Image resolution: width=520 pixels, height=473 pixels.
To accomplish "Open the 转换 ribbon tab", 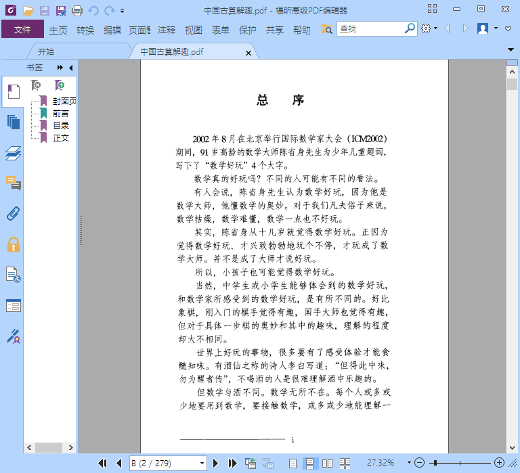I will tap(85, 30).
